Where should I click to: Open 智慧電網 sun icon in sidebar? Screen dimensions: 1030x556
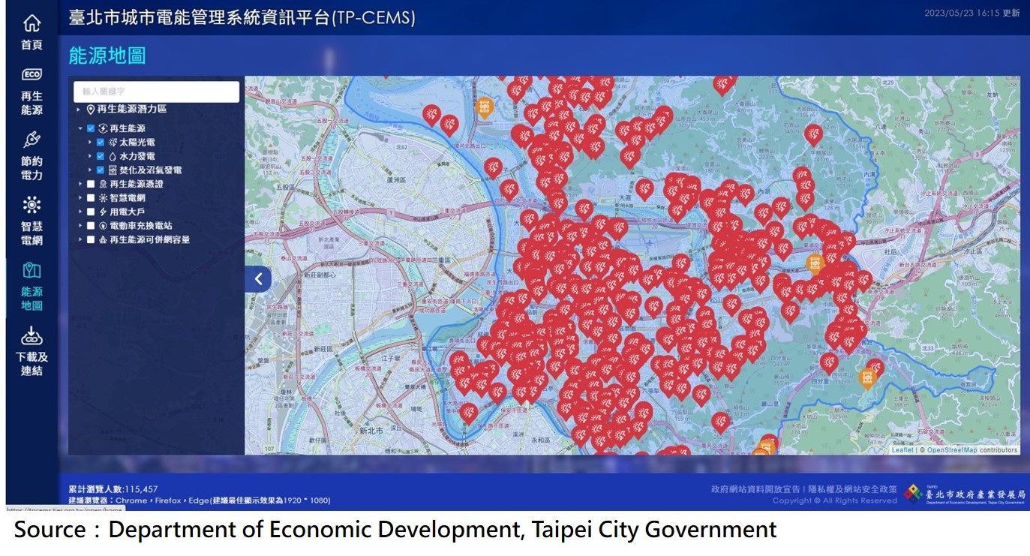pyautogui.click(x=32, y=205)
